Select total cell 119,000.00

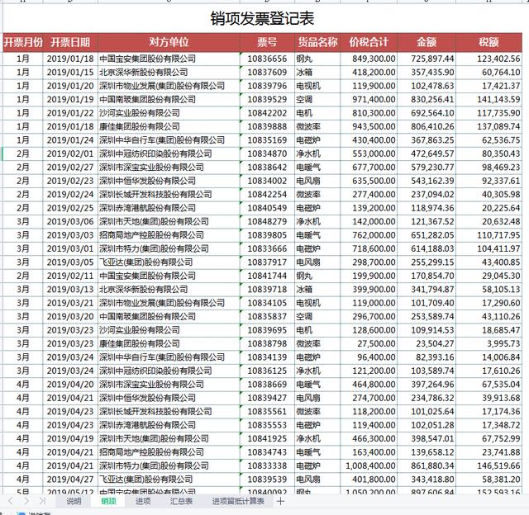(x=369, y=303)
